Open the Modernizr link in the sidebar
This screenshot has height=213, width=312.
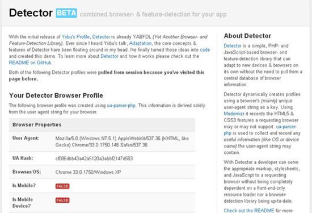[234, 114]
